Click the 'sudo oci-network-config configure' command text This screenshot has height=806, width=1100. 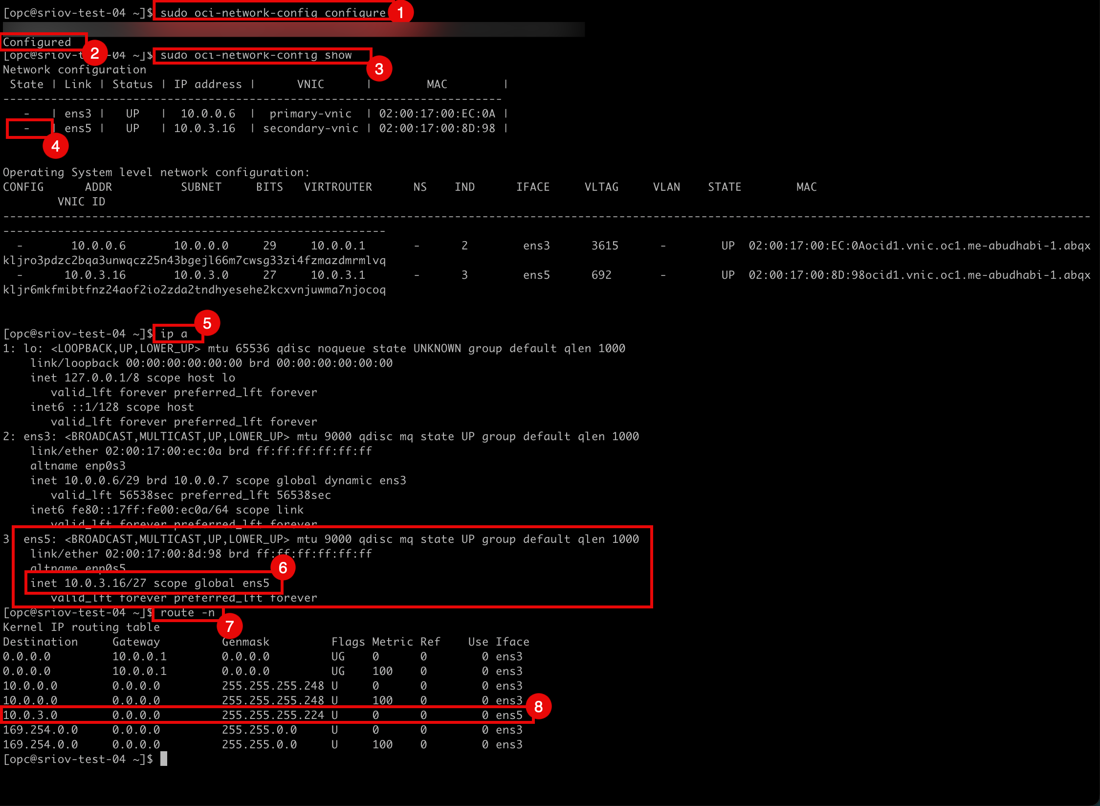click(x=273, y=13)
